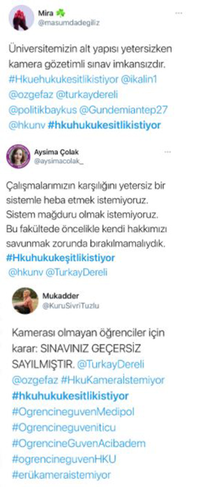
Task: Open the #OgrencineguvenMedipol hashtag
Action: pos(74,412)
